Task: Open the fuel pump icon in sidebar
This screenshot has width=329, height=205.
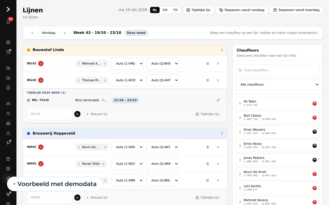Action: coord(8,68)
